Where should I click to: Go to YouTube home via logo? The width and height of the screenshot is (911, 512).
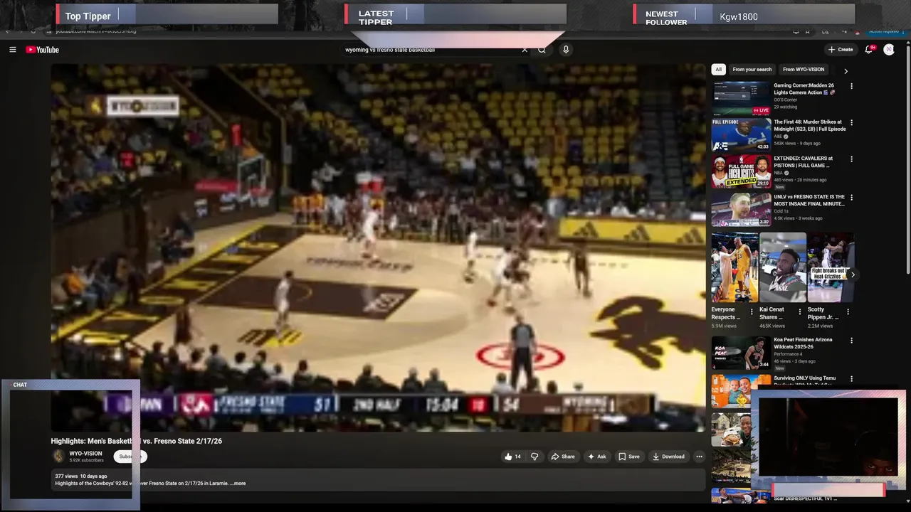pos(43,50)
